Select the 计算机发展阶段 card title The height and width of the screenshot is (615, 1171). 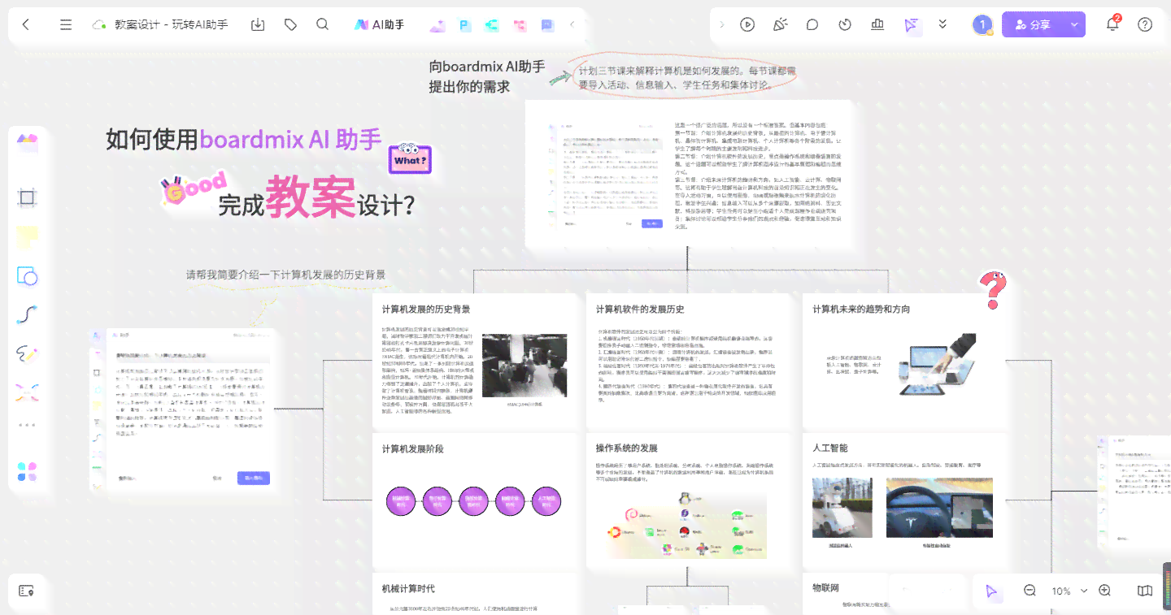413,448
